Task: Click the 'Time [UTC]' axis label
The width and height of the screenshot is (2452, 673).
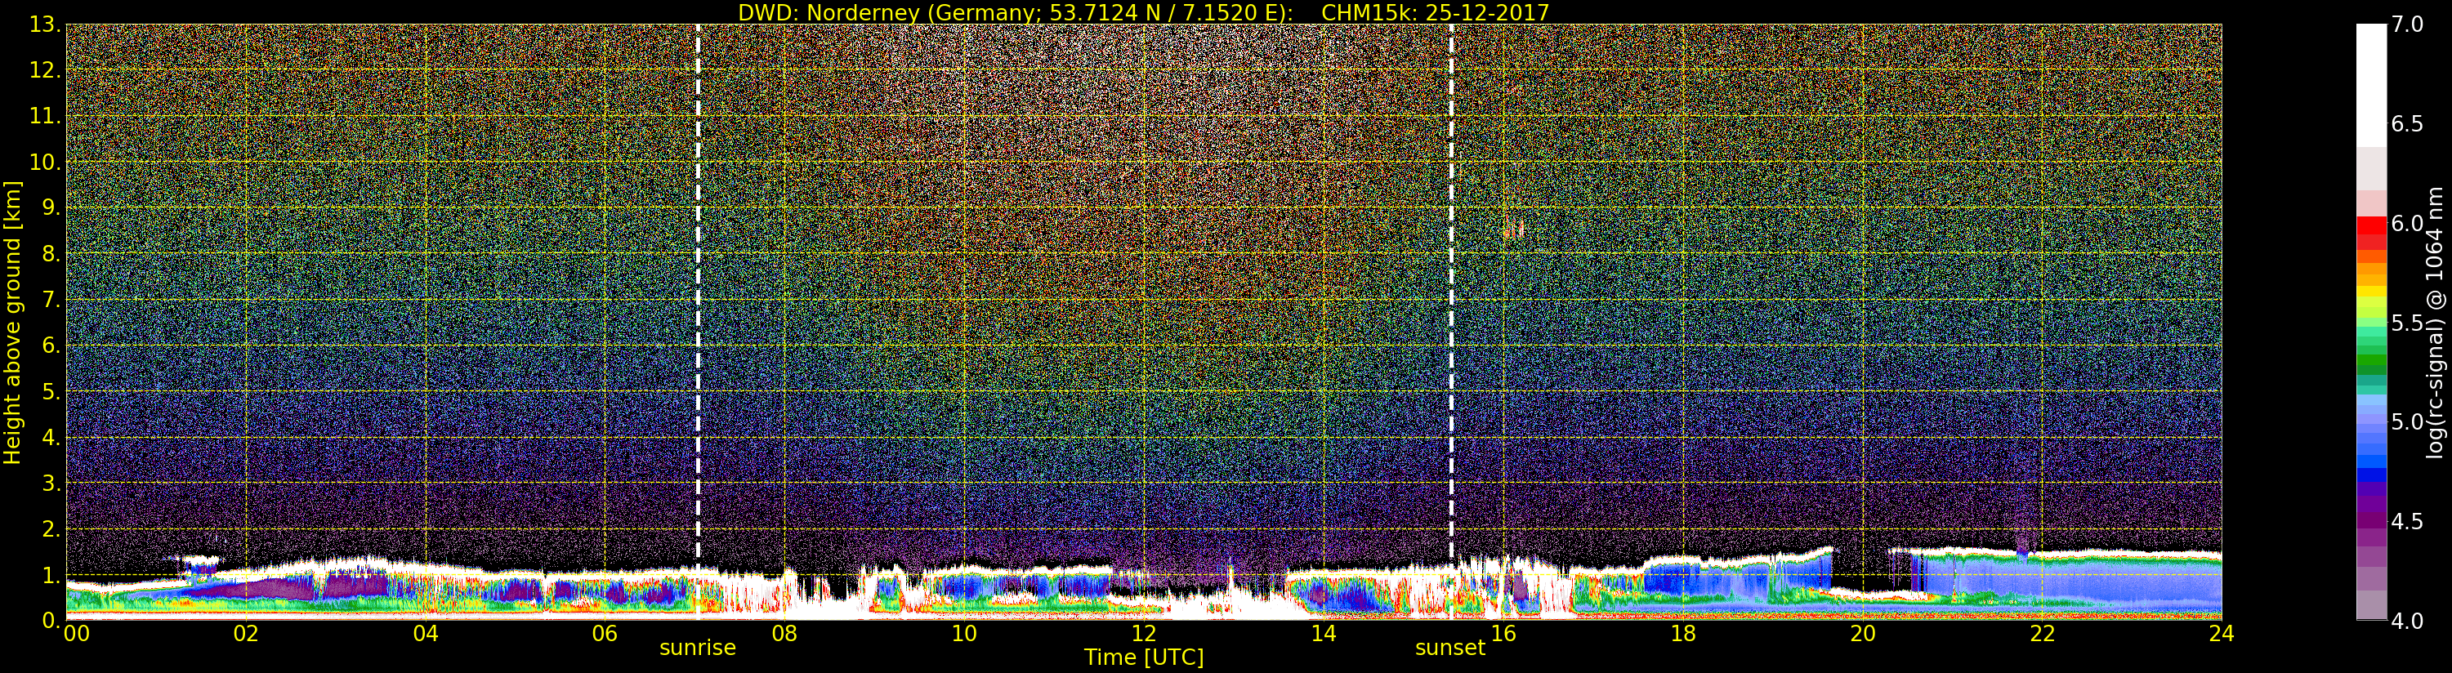Action: (1144, 657)
